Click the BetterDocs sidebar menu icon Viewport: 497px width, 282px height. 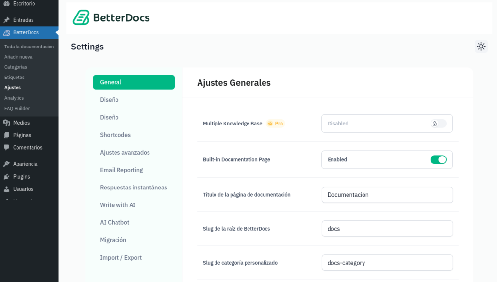(x=7, y=32)
